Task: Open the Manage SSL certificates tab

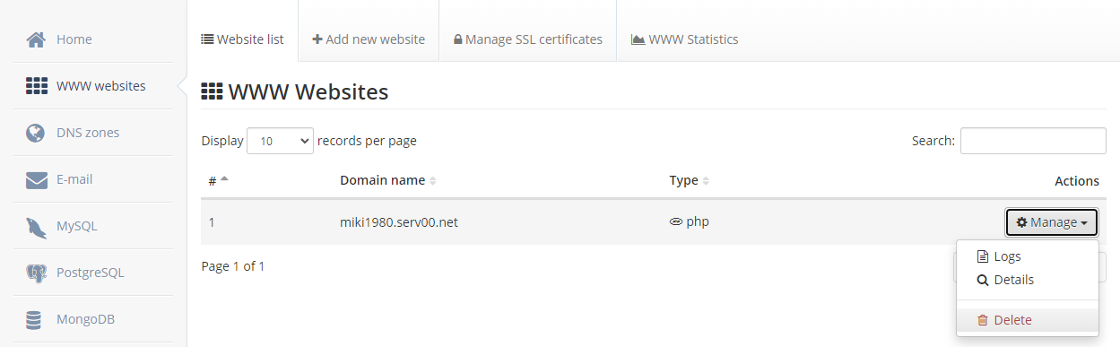Action: (x=528, y=39)
